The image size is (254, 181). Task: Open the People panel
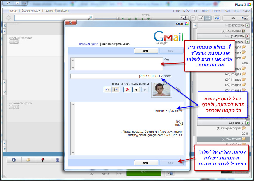pyautogui.click(x=57, y=160)
